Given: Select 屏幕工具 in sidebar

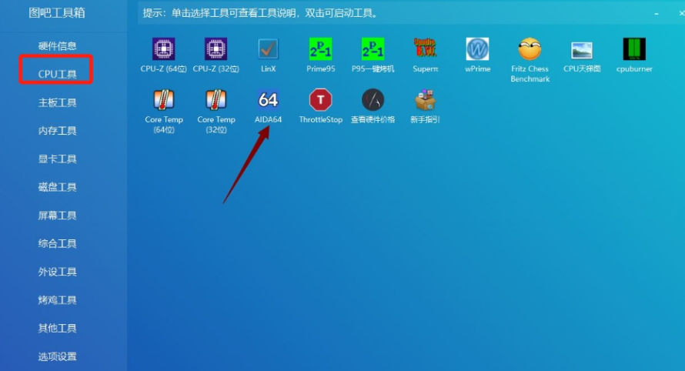Looking at the screenshot, I should [x=57, y=216].
